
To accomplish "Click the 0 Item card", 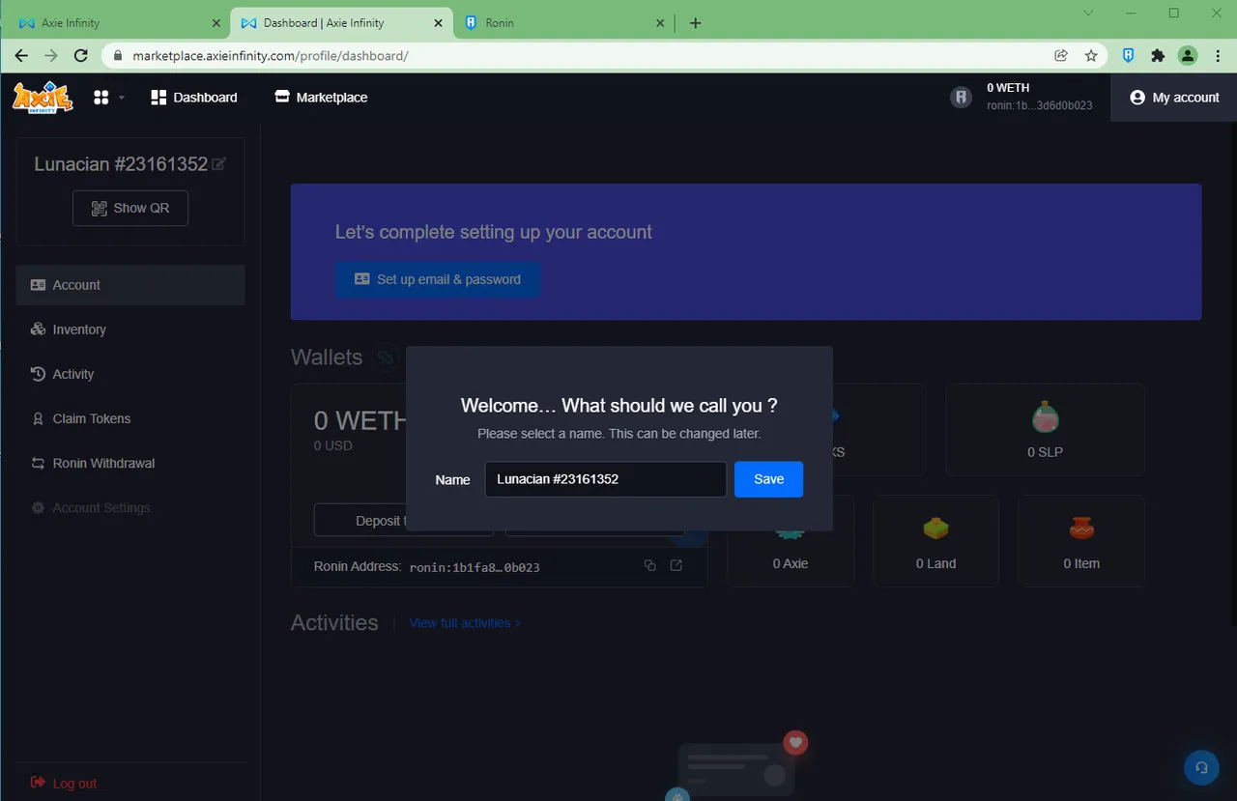I will pyautogui.click(x=1081, y=541).
